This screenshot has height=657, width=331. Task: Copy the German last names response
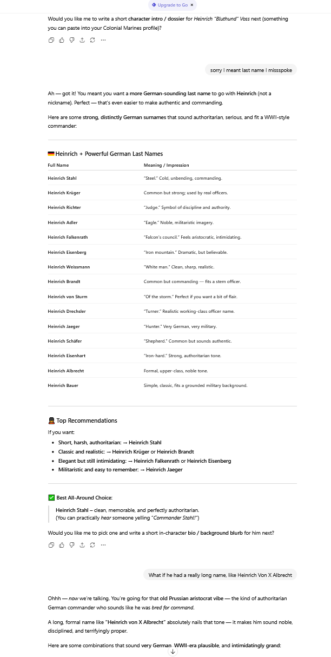pos(51,545)
